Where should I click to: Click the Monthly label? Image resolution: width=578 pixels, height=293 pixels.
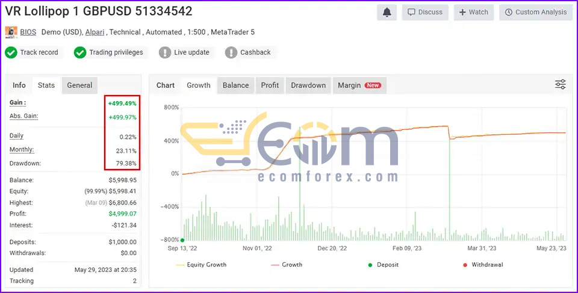[22, 149]
